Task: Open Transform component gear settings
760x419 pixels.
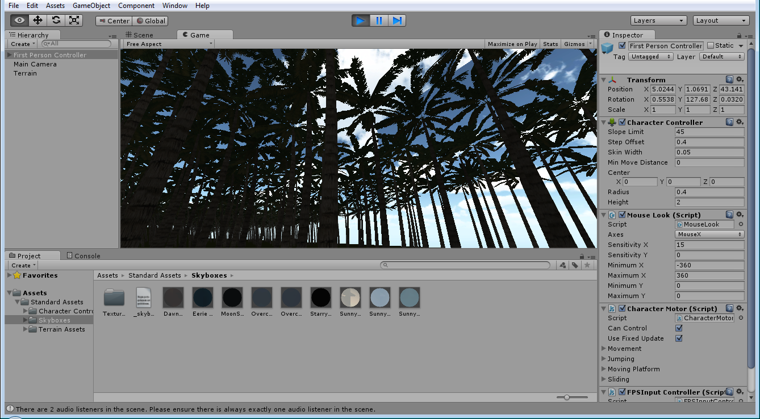Action: (740, 79)
